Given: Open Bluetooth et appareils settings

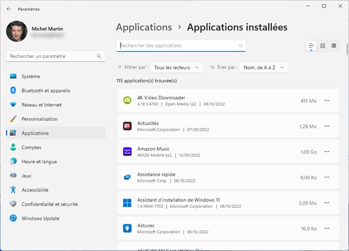Looking at the screenshot, I should point(46,90).
